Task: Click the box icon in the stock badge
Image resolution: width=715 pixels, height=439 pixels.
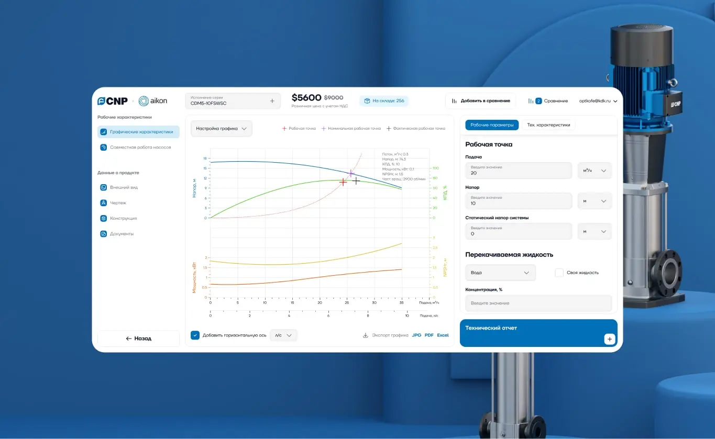Action: coord(367,101)
